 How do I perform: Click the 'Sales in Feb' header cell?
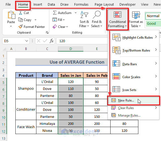click(x=95, y=75)
